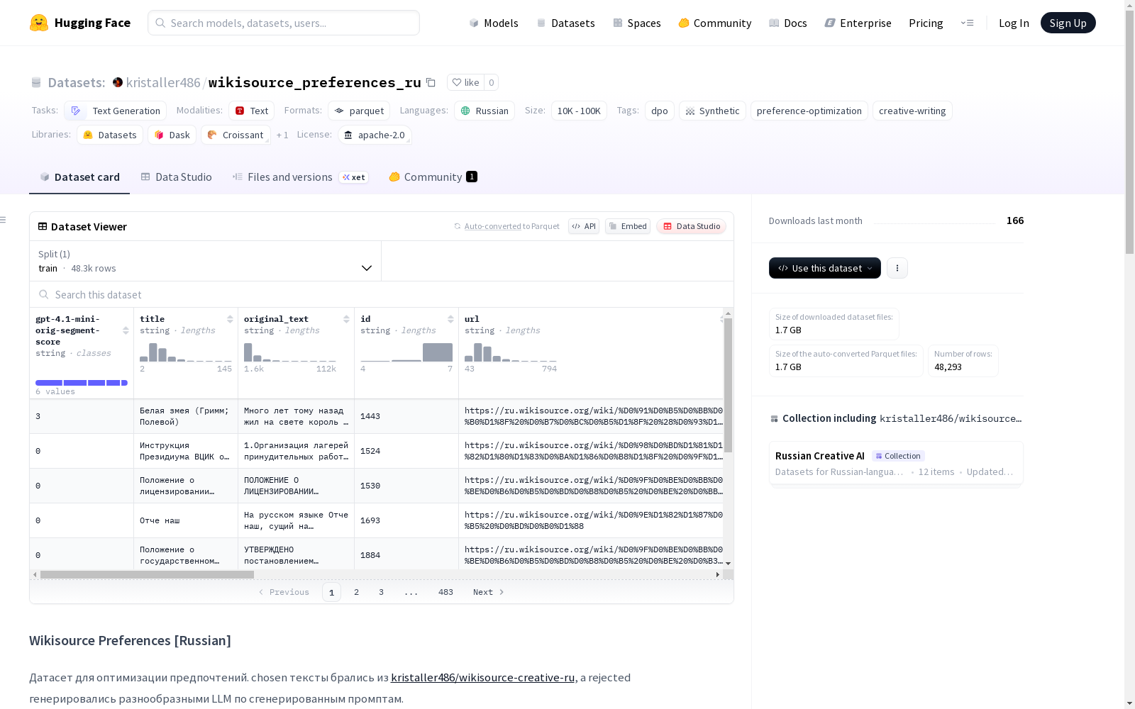Open the Enterprise menu item

(858, 23)
